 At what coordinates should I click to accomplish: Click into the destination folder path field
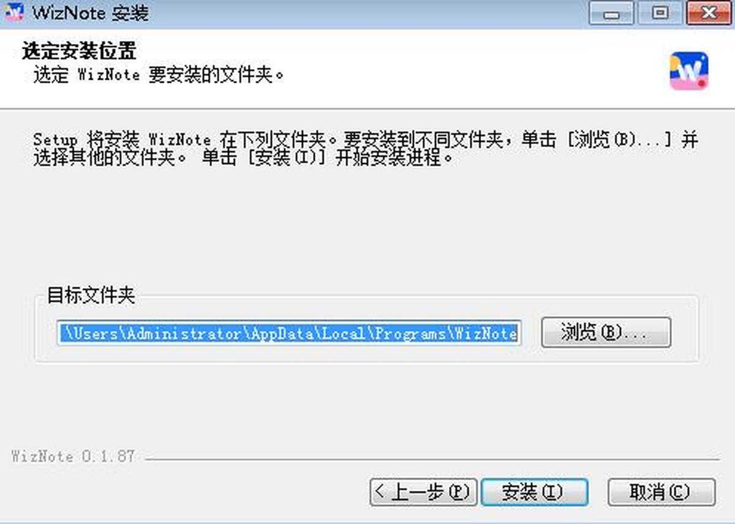coord(289,333)
